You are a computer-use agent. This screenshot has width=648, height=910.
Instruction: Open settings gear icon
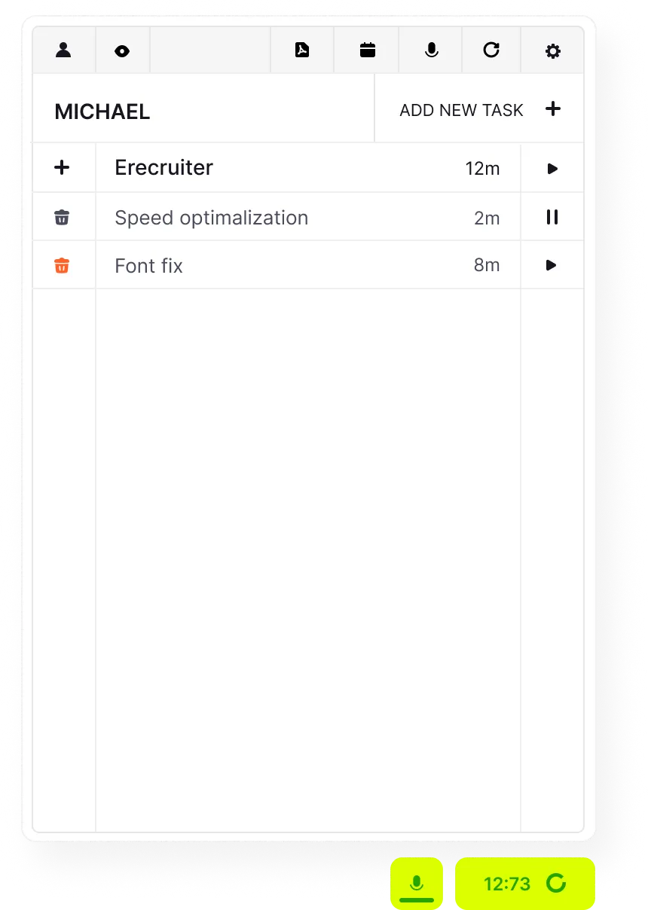pyautogui.click(x=553, y=51)
